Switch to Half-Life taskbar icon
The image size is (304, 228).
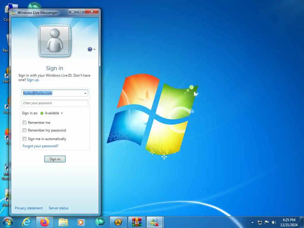click(118, 222)
